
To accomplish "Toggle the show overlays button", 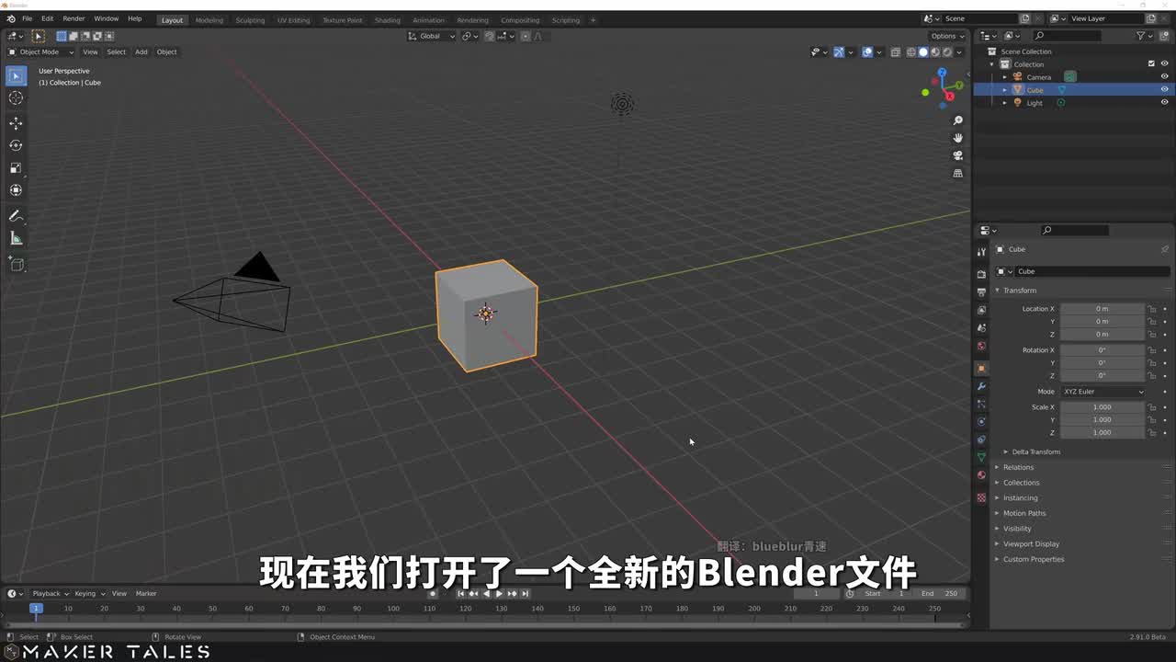I will click(x=867, y=52).
